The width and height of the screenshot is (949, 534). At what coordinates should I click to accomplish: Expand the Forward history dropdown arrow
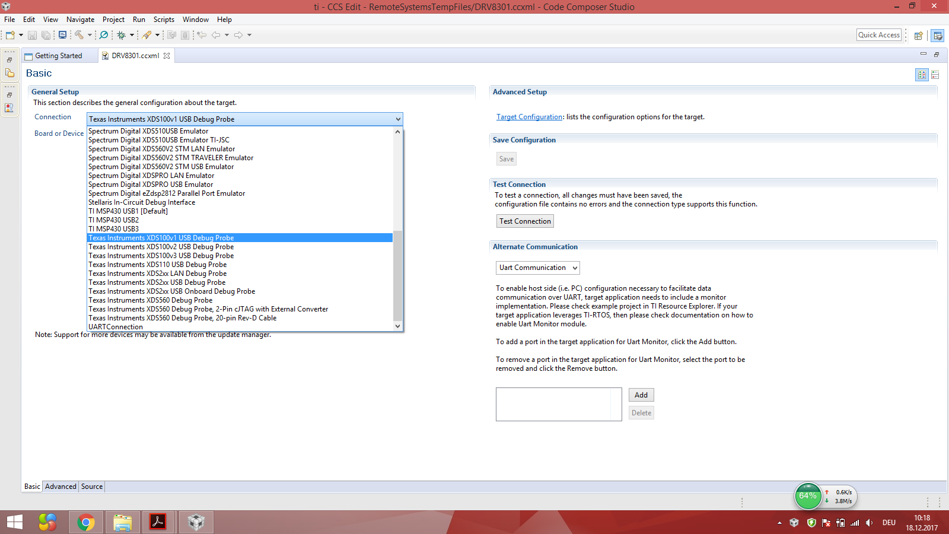pos(249,35)
